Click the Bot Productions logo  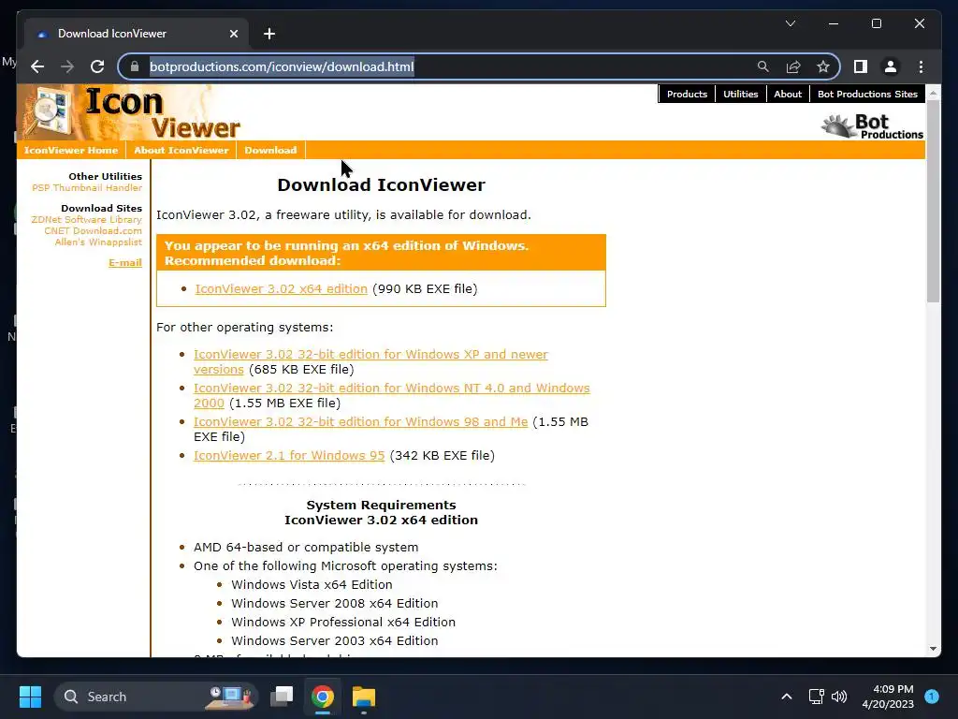pos(872,126)
